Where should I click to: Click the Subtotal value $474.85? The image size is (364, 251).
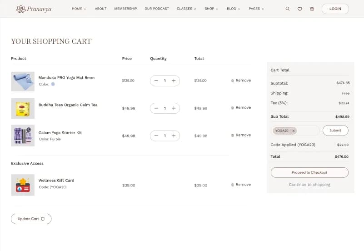pos(343,83)
